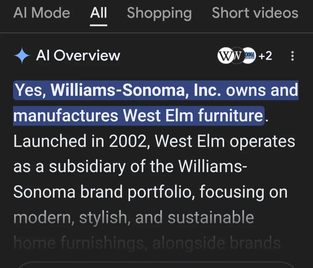Image resolution: width=313 pixels, height=268 pixels.
Task: Select the All results tab
Action: pos(99,13)
